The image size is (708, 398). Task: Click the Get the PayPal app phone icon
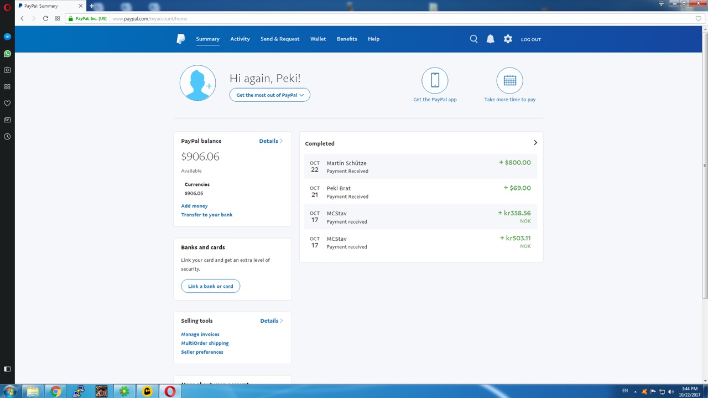click(x=435, y=80)
